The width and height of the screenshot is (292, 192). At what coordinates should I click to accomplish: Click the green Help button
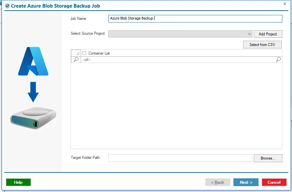coord(18,182)
